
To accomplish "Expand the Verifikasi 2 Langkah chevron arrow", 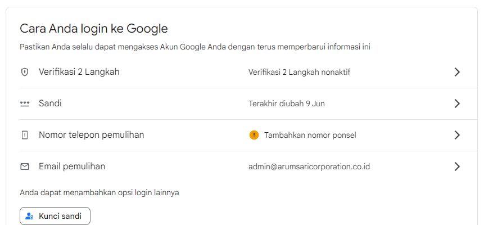I will [x=457, y=72].
